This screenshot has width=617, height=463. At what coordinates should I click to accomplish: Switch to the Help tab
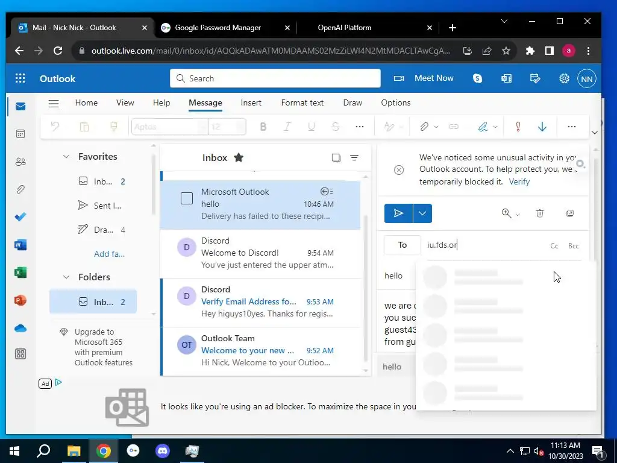click(161, 102)
